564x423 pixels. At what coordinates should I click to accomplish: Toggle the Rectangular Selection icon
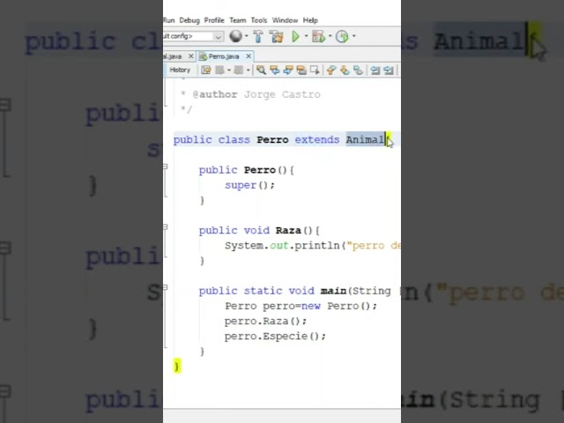315,70
